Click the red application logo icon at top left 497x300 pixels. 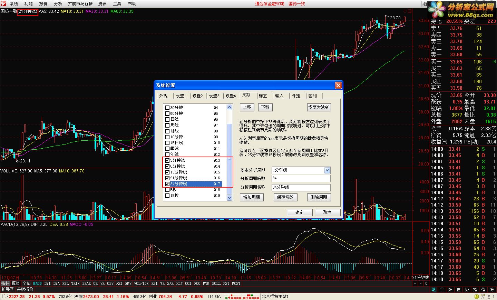(x=3, y=3)
